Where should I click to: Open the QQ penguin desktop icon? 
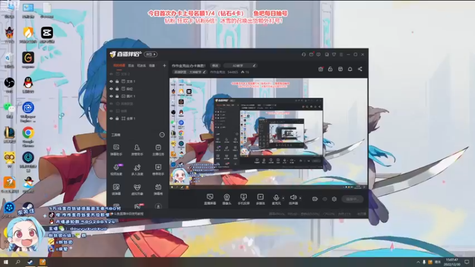click(28, 84)
